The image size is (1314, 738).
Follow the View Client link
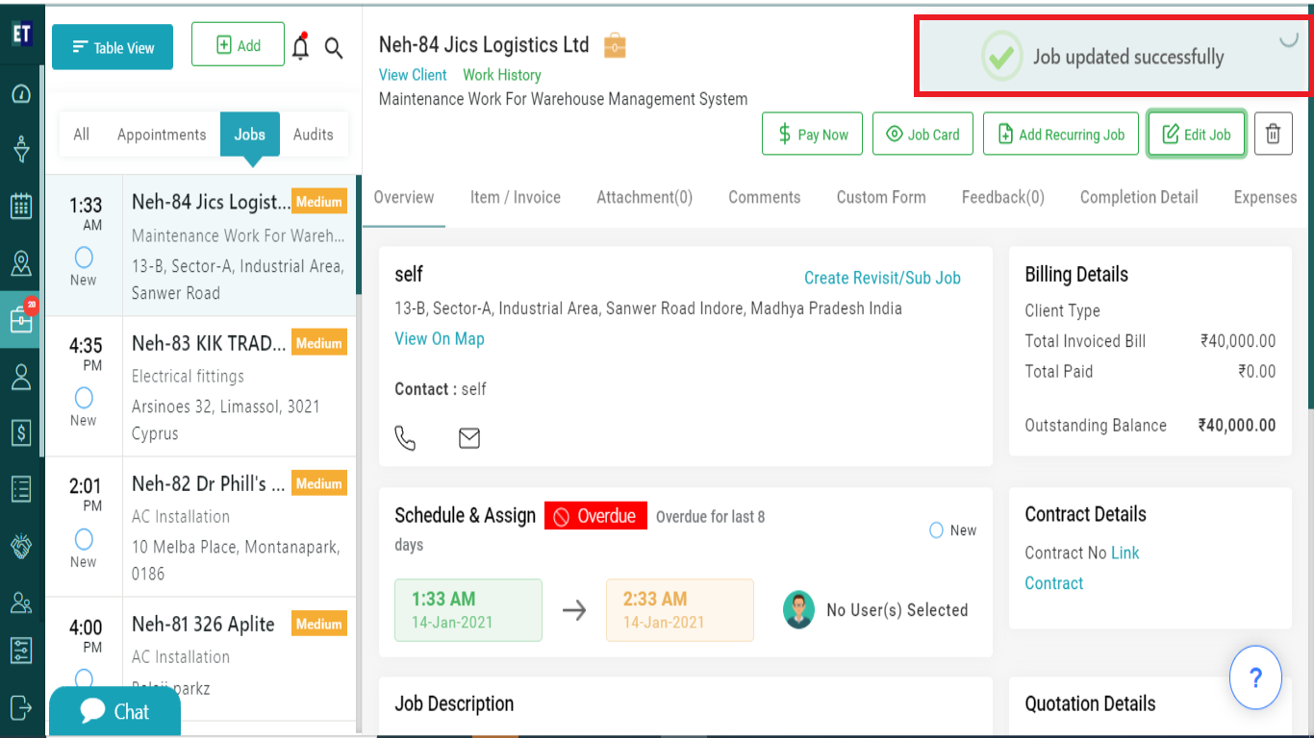pyautogui.click(x=413, y=75)
